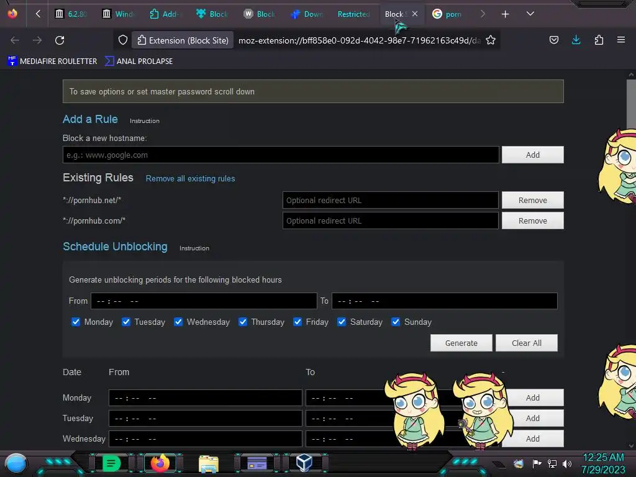The width and height of the screenshot is (636, 477).
Task: Open the ANAL PROLAPSE bookmark
Action: [x=139, y=61]
